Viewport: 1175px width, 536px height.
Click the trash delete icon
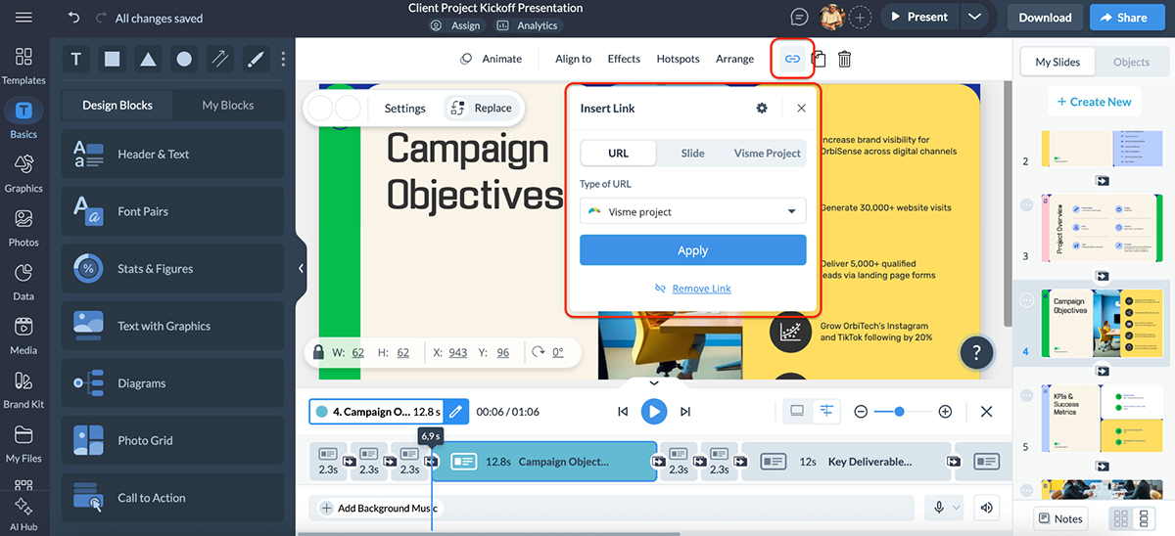tap(844, 60)
